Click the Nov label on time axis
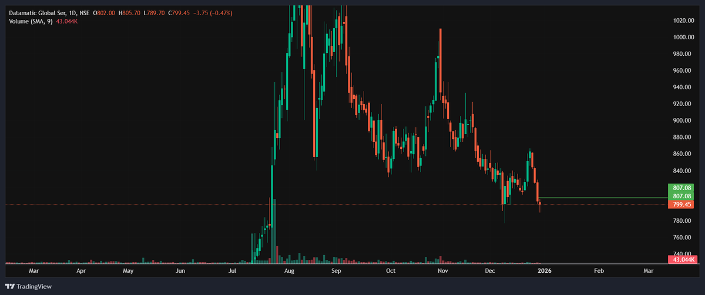 pyautogui.click(x=444, y=272)
